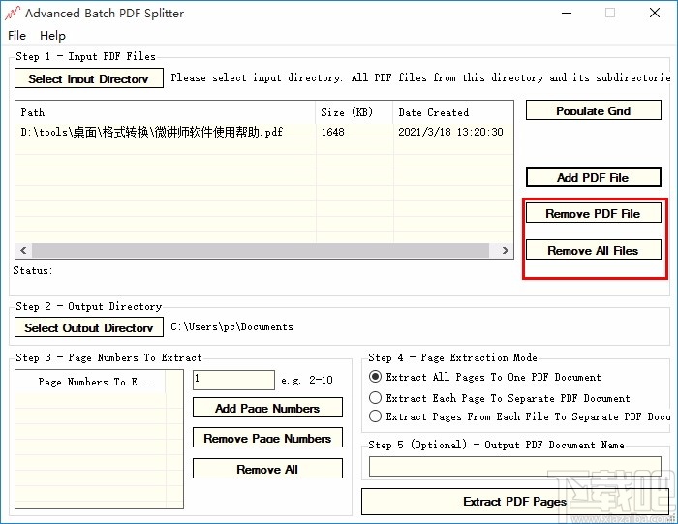Click the file grid's left scroll arrow

point(23,250)
